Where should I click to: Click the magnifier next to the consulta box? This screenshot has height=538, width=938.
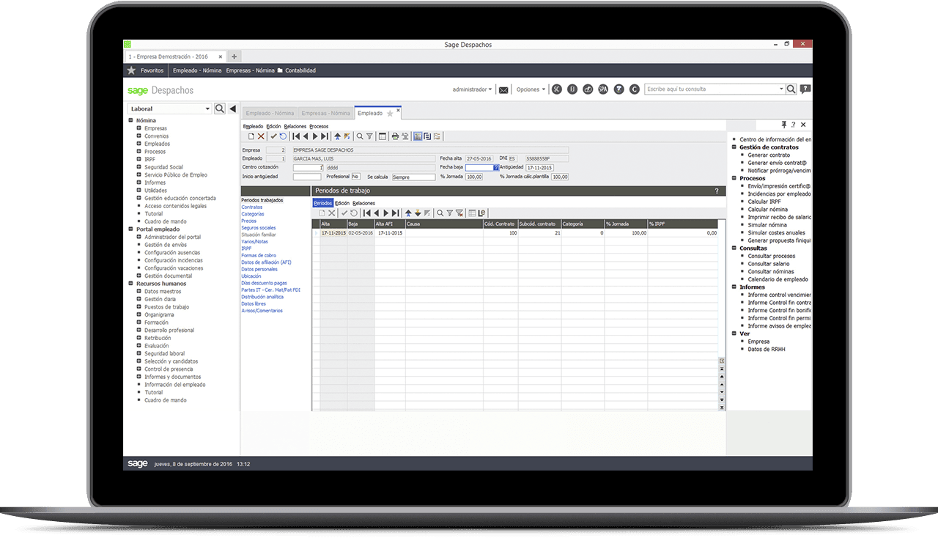[791, 89]
